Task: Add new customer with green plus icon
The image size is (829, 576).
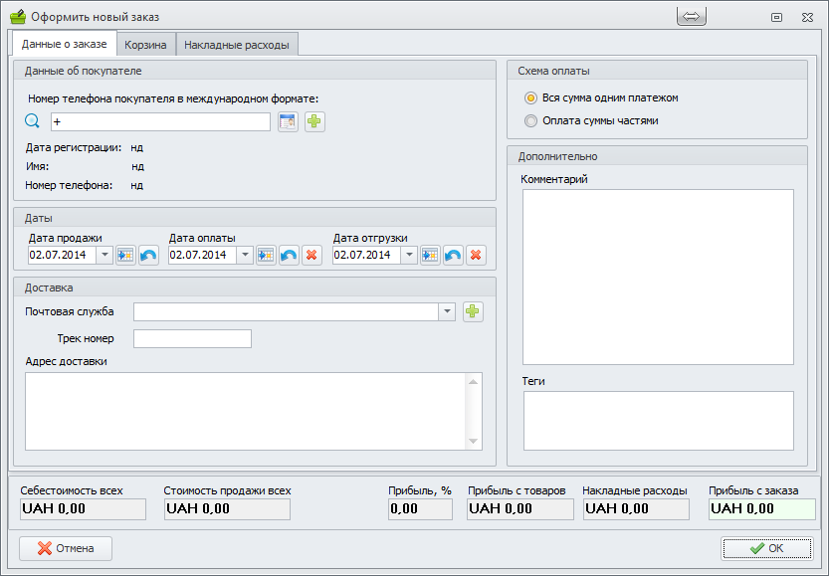Action: pyautogui.click(x=314, y=121)
